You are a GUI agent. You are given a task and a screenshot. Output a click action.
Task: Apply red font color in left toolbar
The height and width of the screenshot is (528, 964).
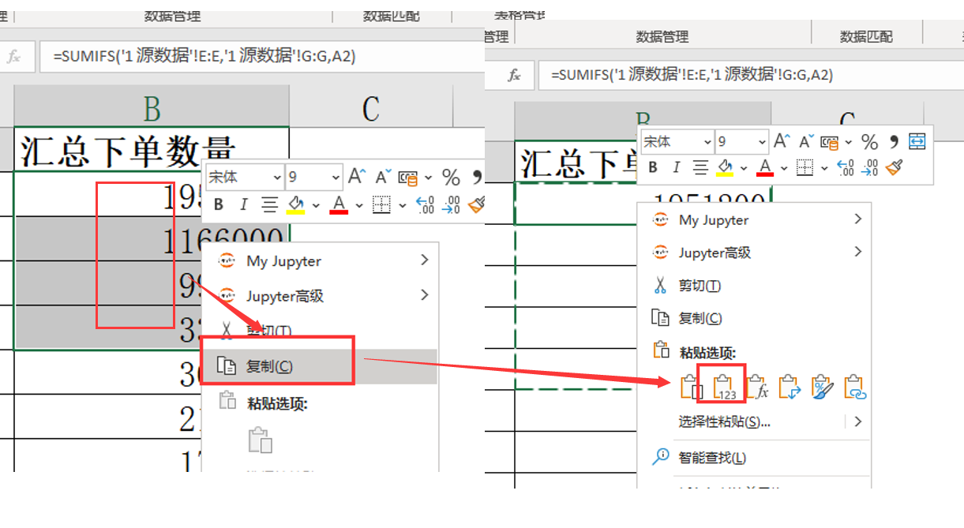pos(339,205)
